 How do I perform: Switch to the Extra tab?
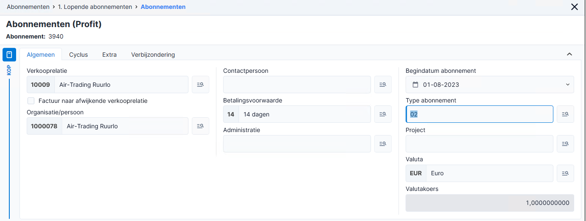pyautogui.click(x=109, y=55)
